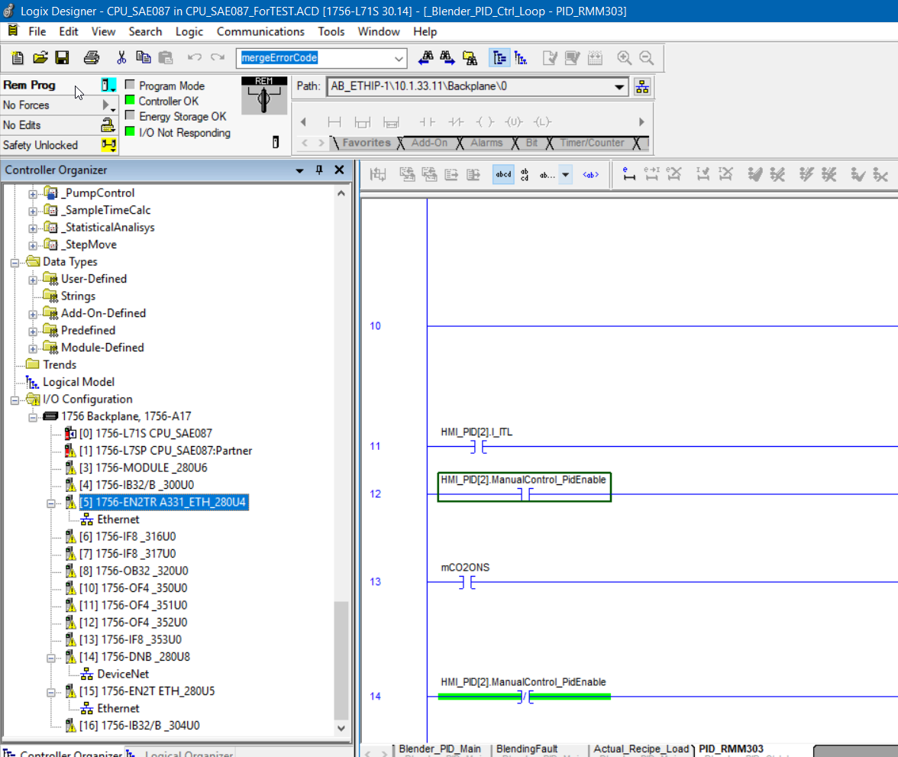This screenshot has height=757, width=898.
Task: Select the Trends folder in the tree
Action: [60, 365]
